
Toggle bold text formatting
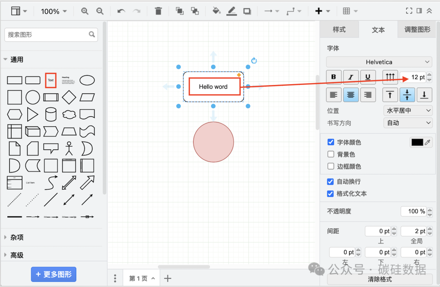click(334, 77)
